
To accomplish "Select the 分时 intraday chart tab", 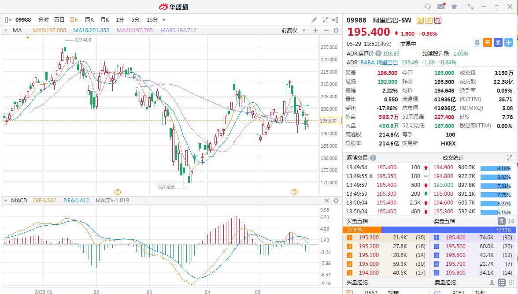I will (44, 20).
